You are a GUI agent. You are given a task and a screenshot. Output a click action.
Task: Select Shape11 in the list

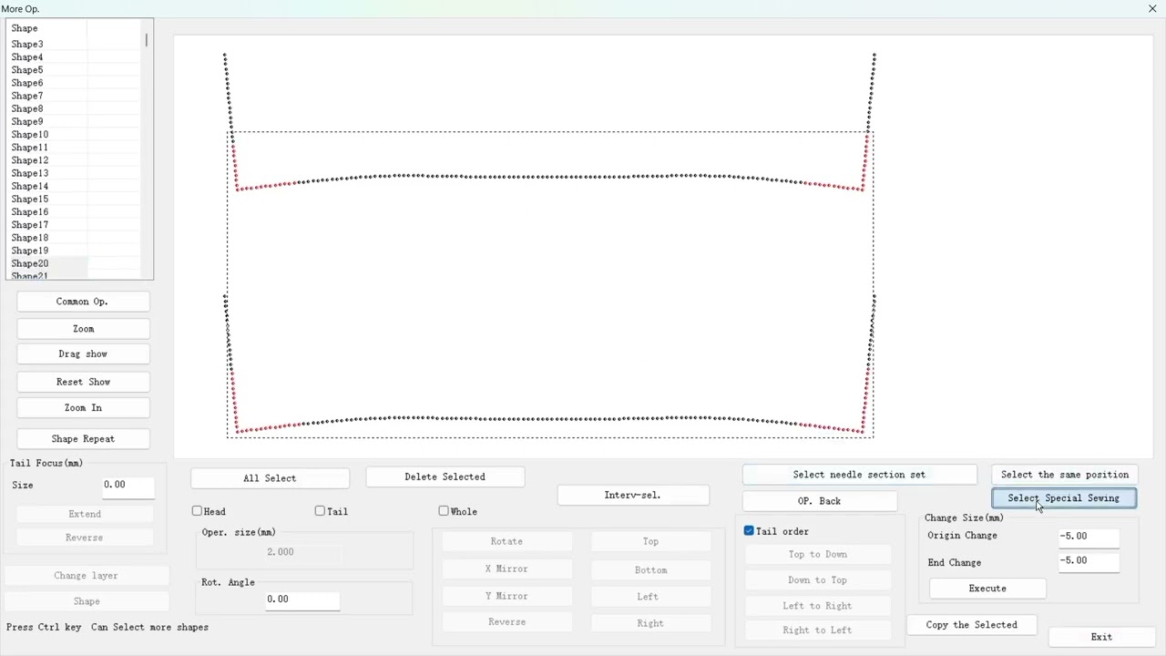(x=30, y=148)
